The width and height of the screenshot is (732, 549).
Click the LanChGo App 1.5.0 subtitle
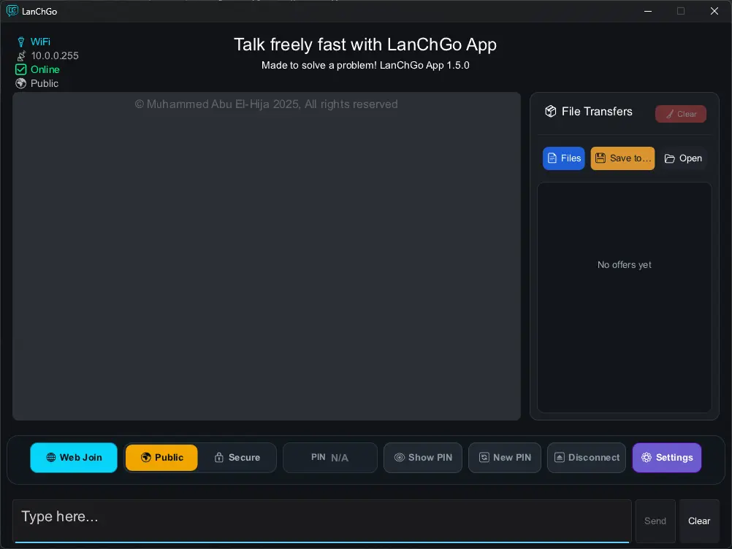[x=365, y=65]
